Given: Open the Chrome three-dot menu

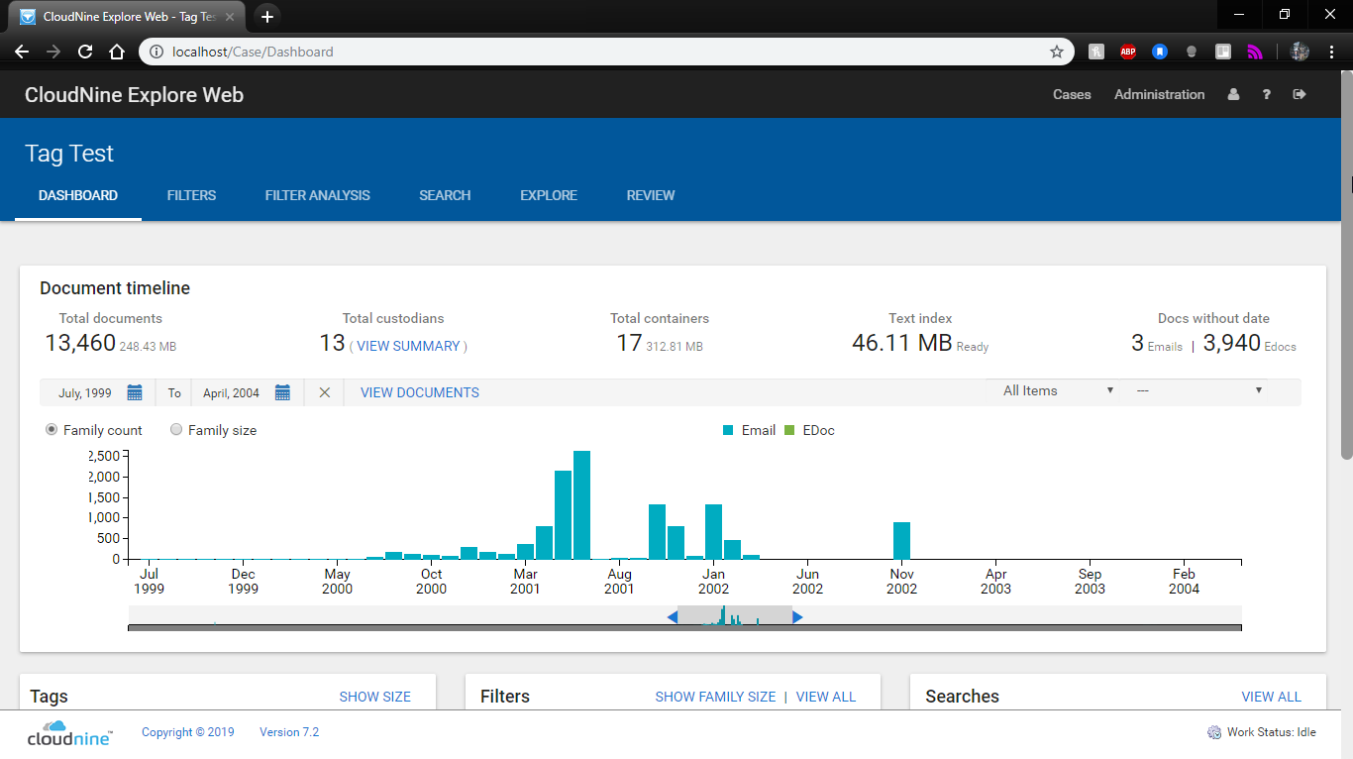Looking at the screenshot, I should click(1331, 51).
